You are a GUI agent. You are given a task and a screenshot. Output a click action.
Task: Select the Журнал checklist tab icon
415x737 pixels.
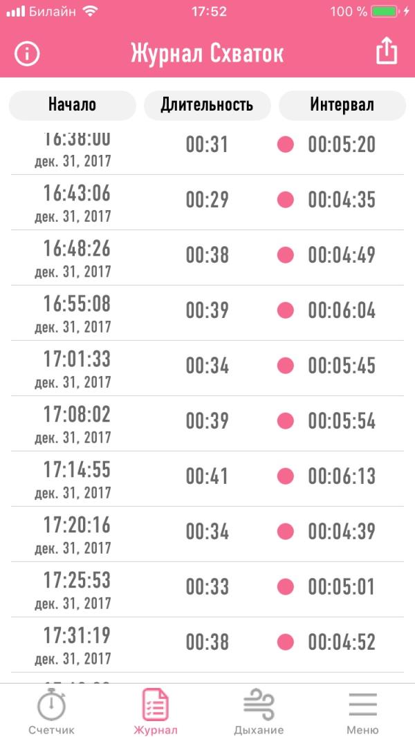pyautogui.click(x=156, y=704)
